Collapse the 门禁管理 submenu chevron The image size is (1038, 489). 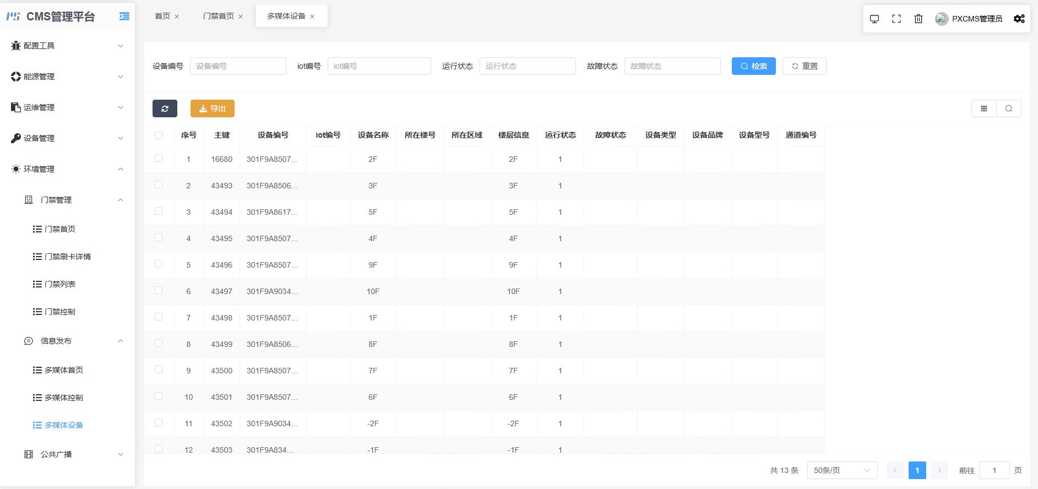[x=121, y=200]
